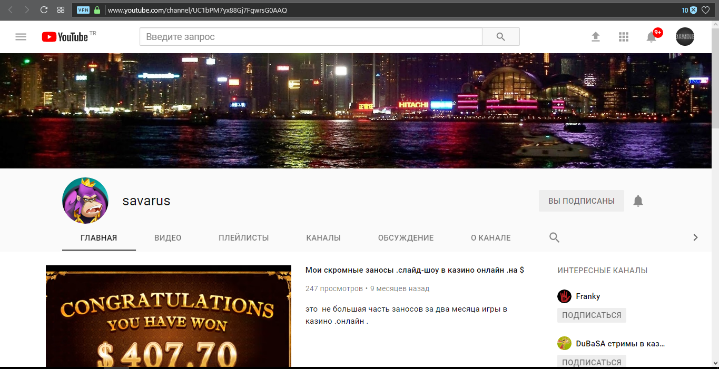Click the YouTube logo

pos(65,37)
